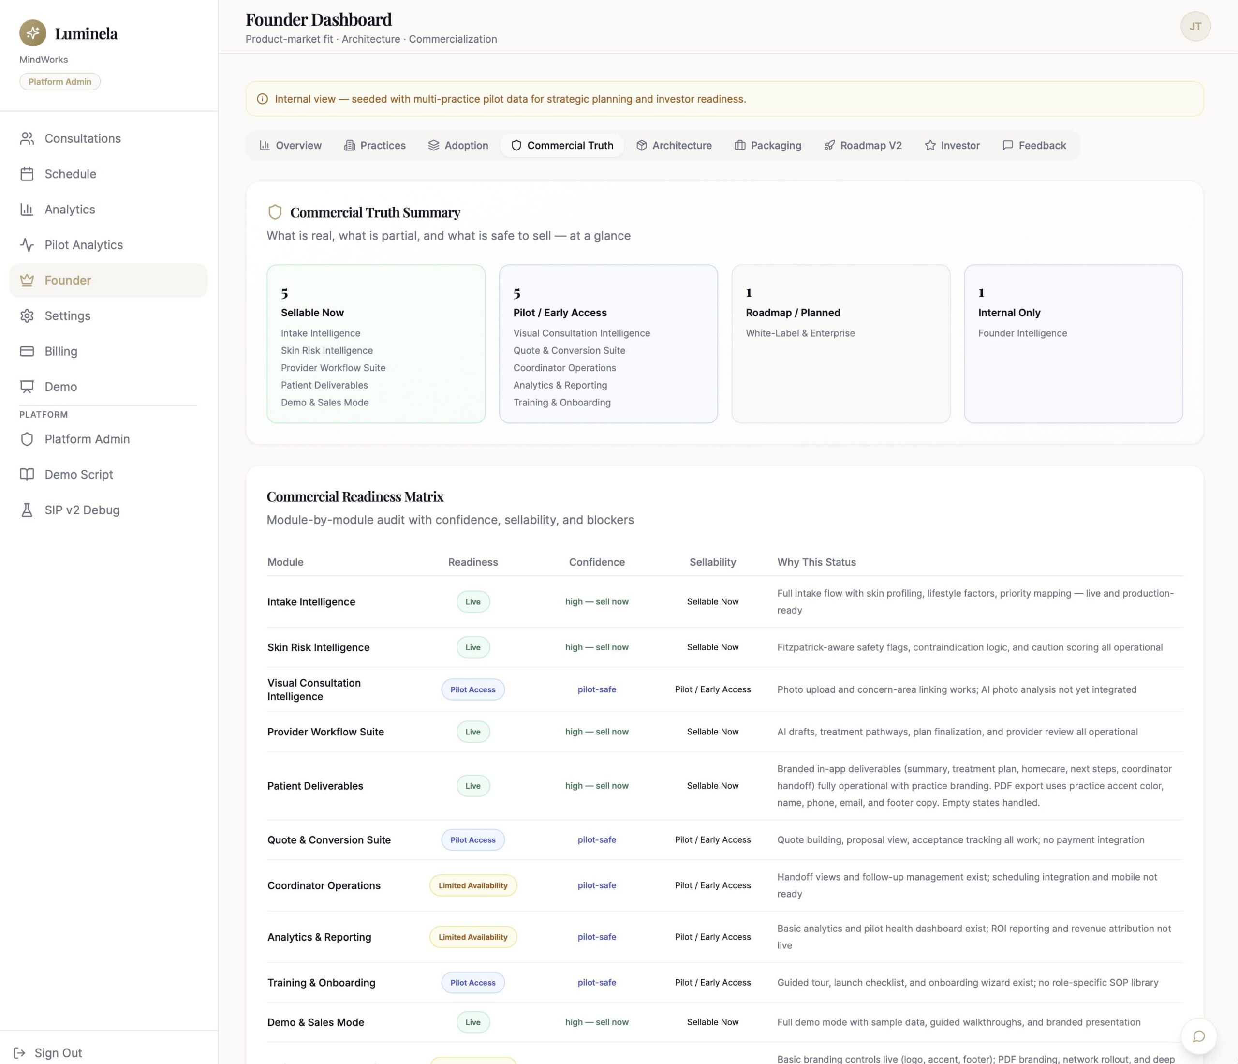
Task: Click the Luminela sparkle logo icon
Action: click(33, 33)
